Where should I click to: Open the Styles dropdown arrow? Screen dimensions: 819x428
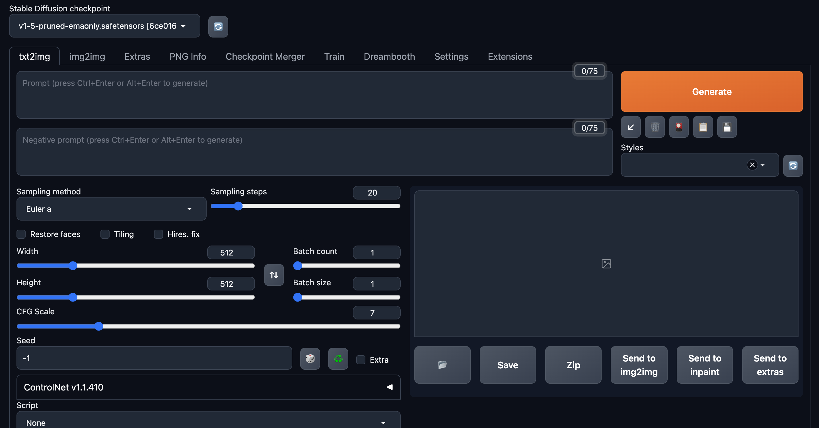(x=762, y=165)
